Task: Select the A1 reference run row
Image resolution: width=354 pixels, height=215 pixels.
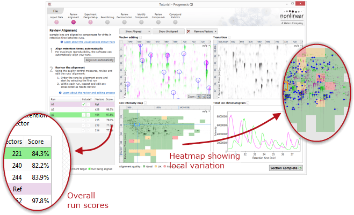Action: [82, 105]
